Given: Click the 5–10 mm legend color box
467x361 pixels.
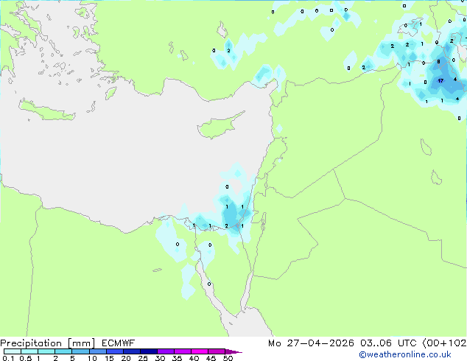Looking at the screenshot, I should (x=80, y=351).
